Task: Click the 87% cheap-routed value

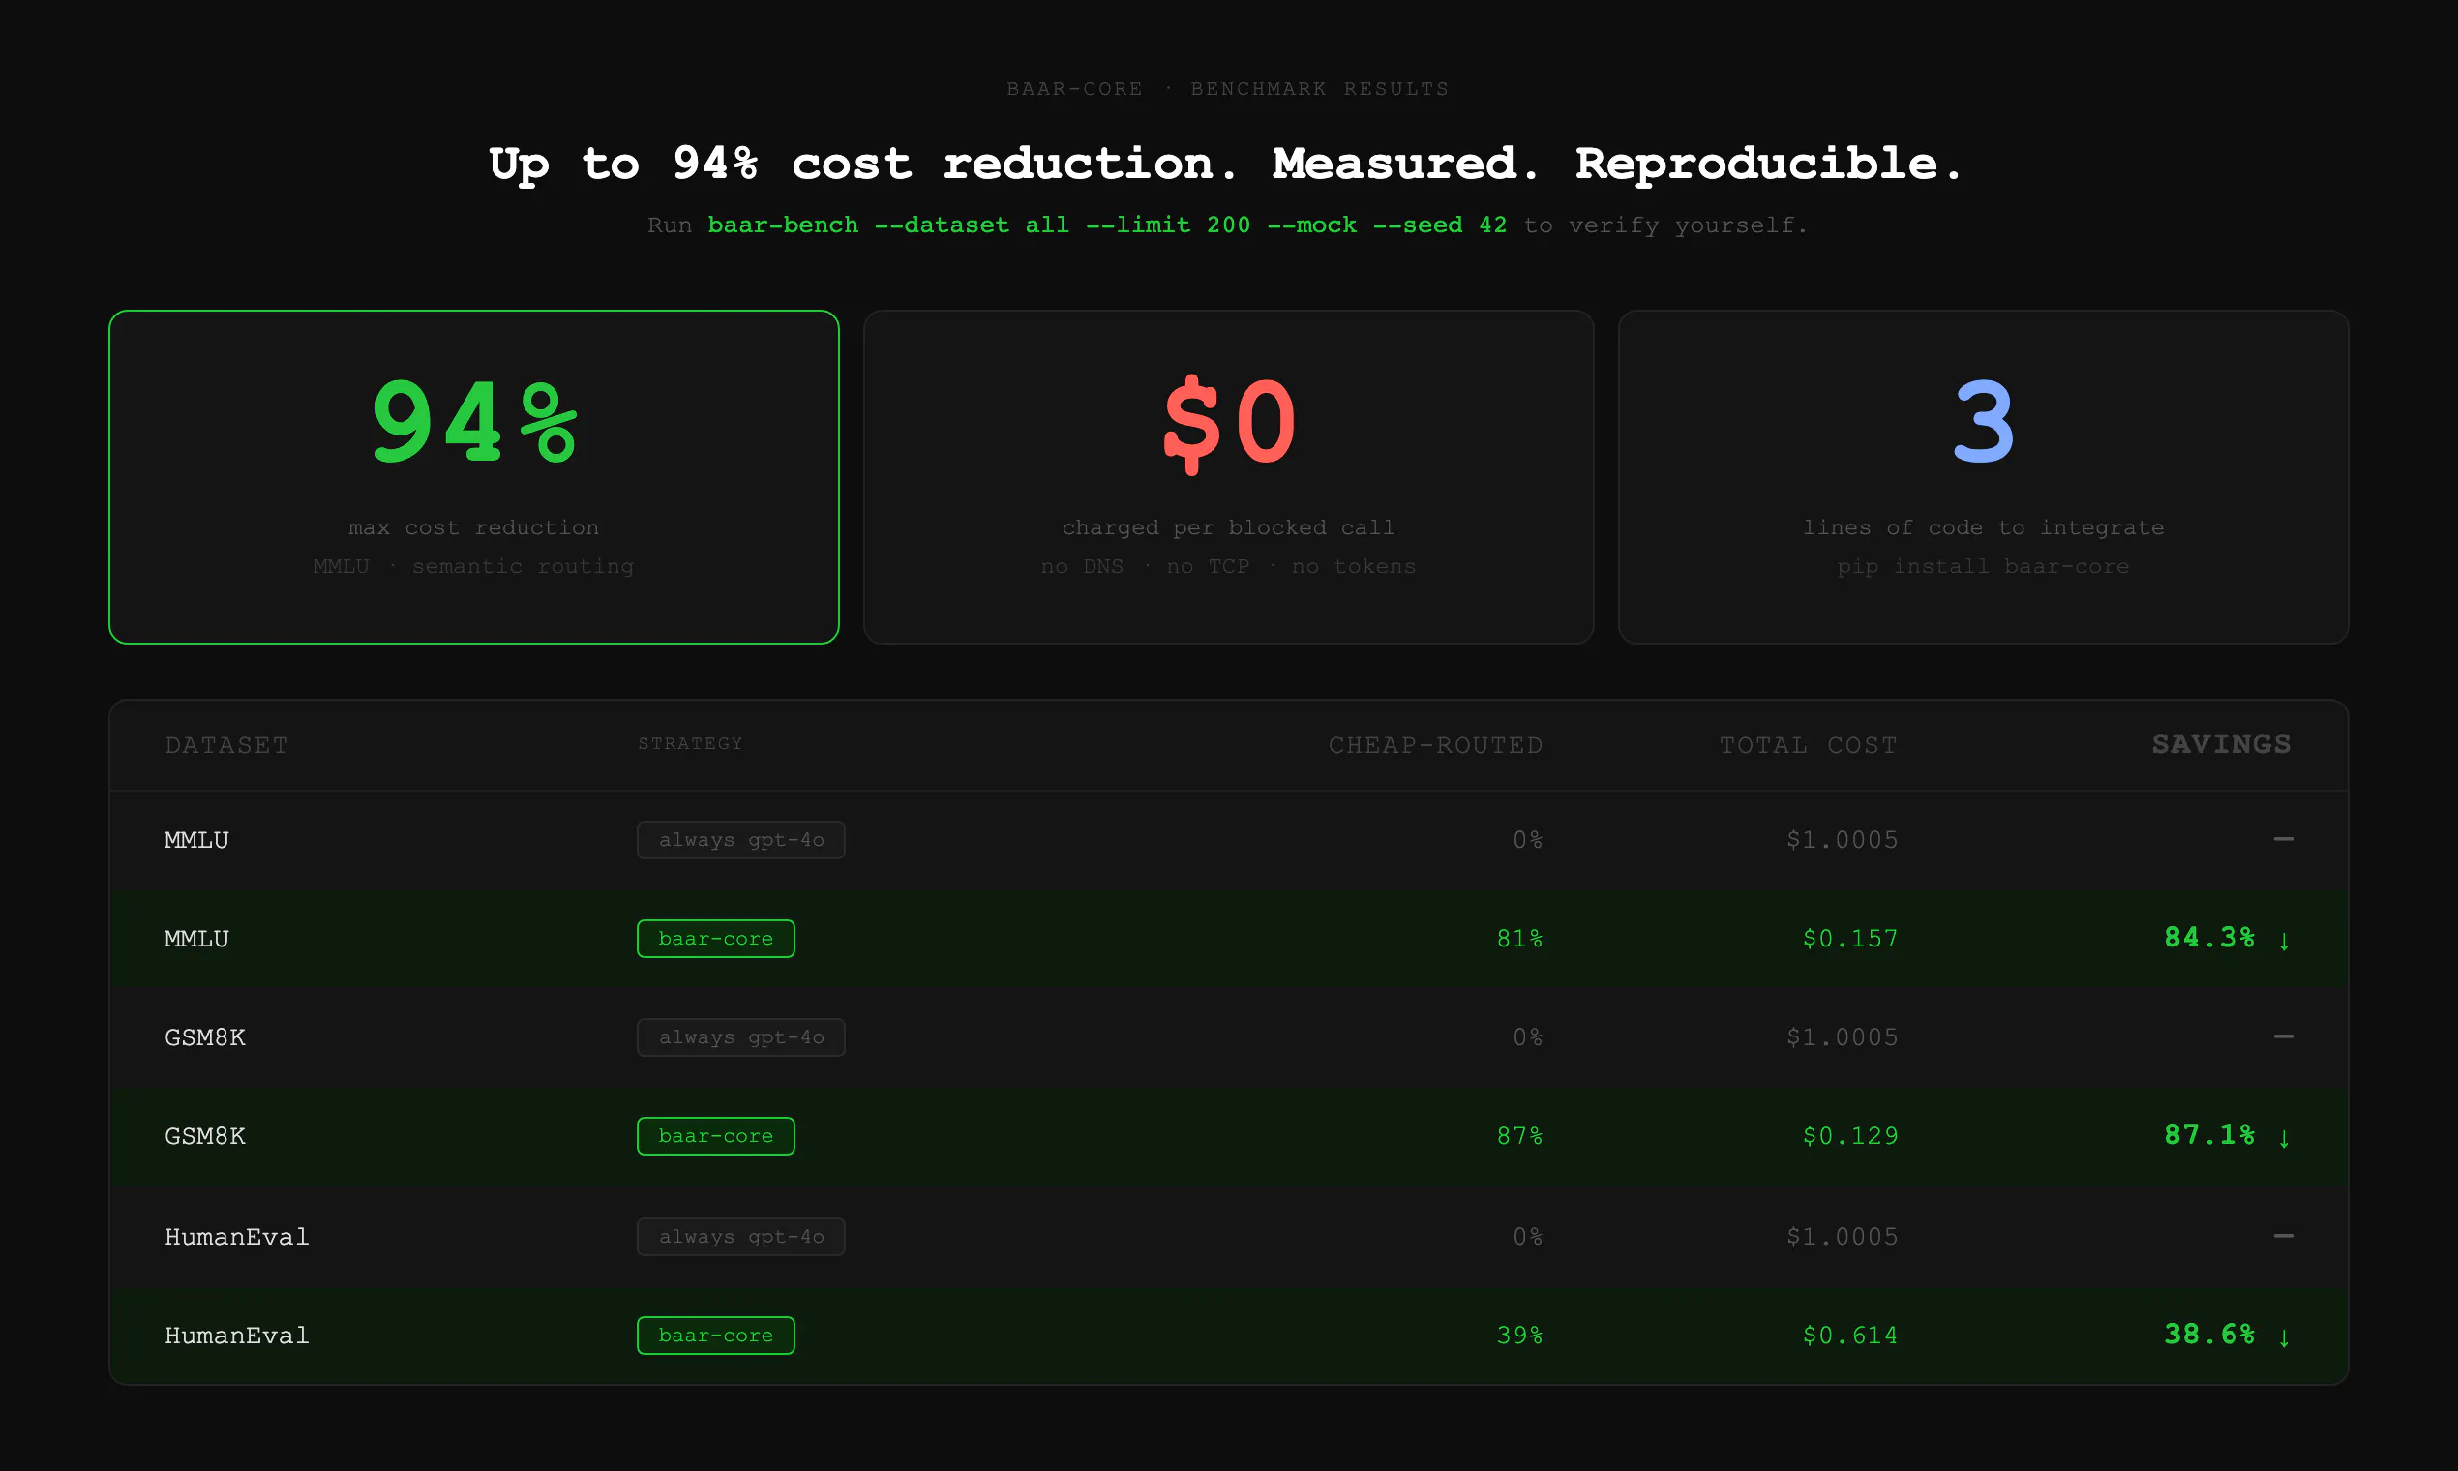Action: point(1519,1136)
